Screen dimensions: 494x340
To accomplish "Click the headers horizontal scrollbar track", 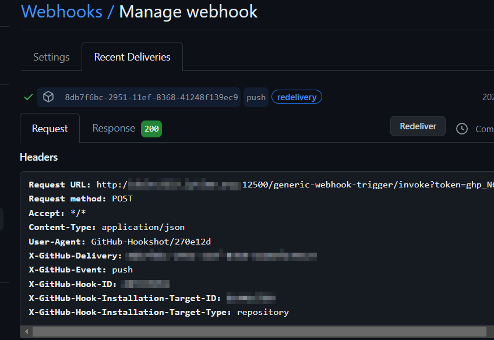I will [x=259, y=331].
